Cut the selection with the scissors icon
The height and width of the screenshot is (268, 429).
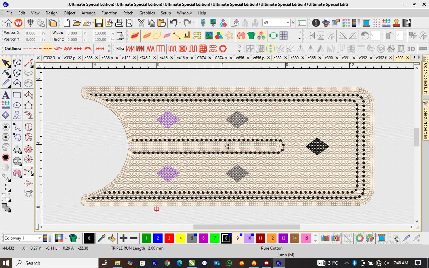(x=141, y=23)
